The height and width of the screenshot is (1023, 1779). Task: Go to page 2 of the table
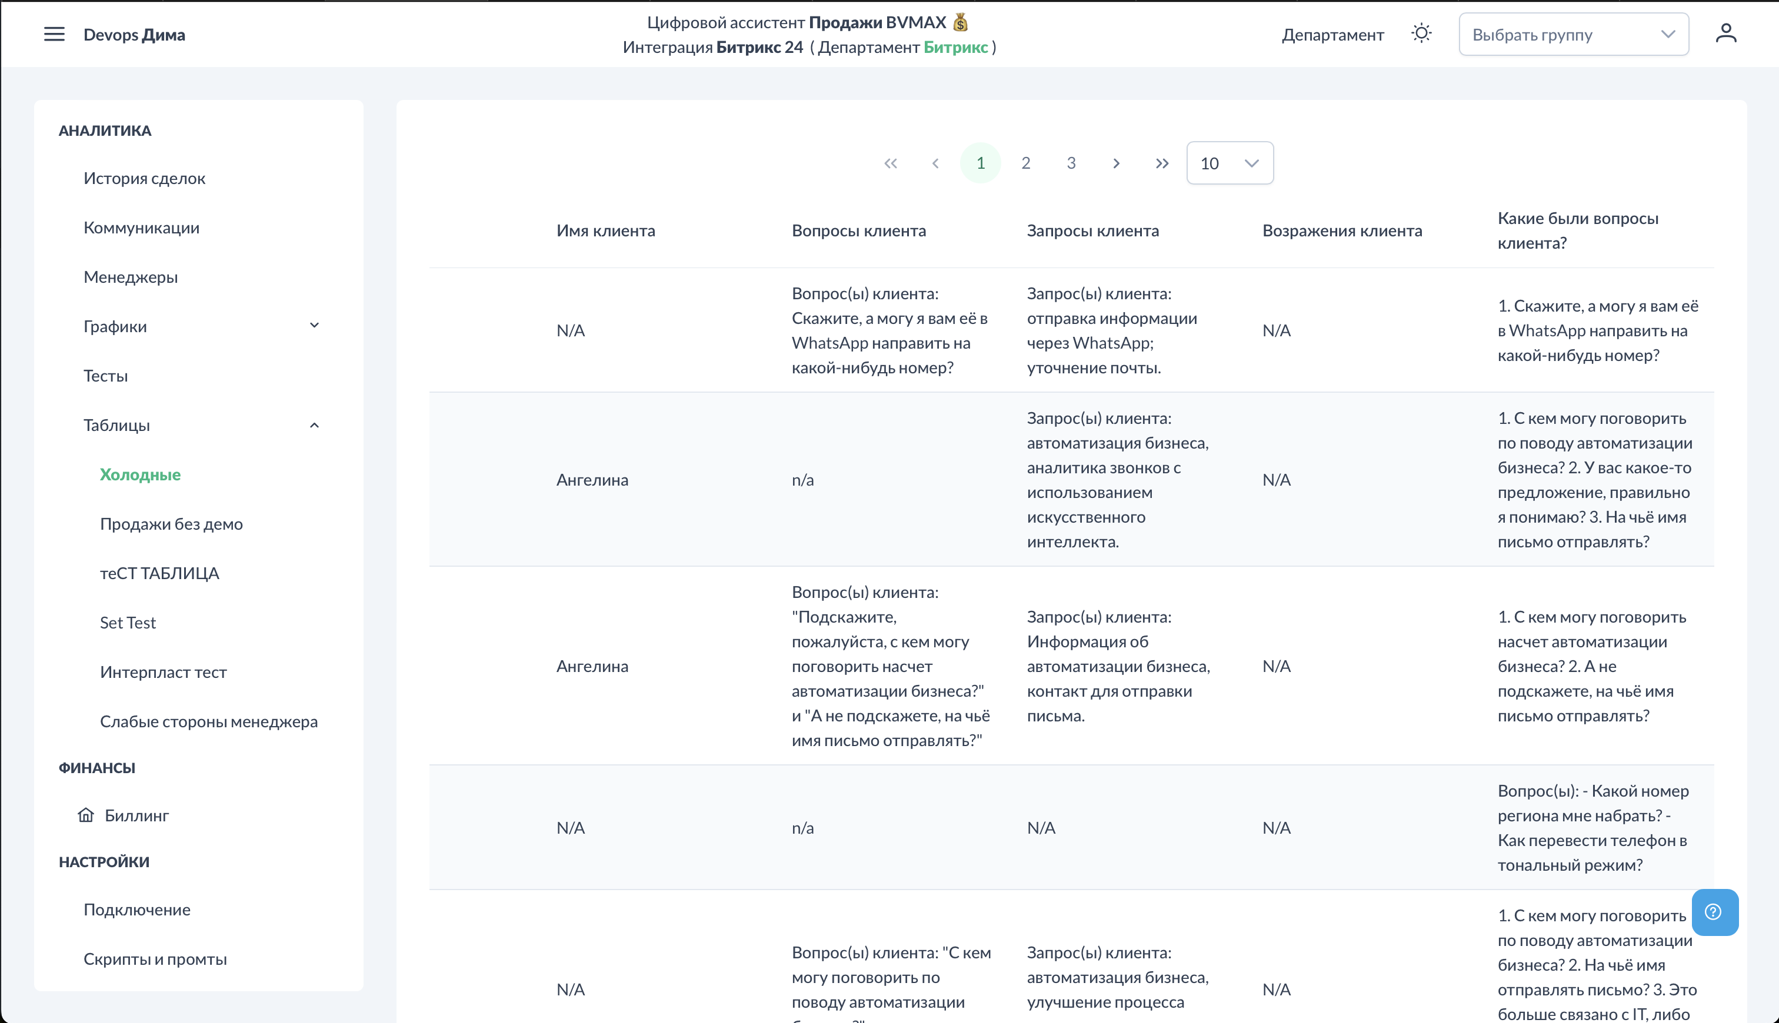tap(1025, 163)
